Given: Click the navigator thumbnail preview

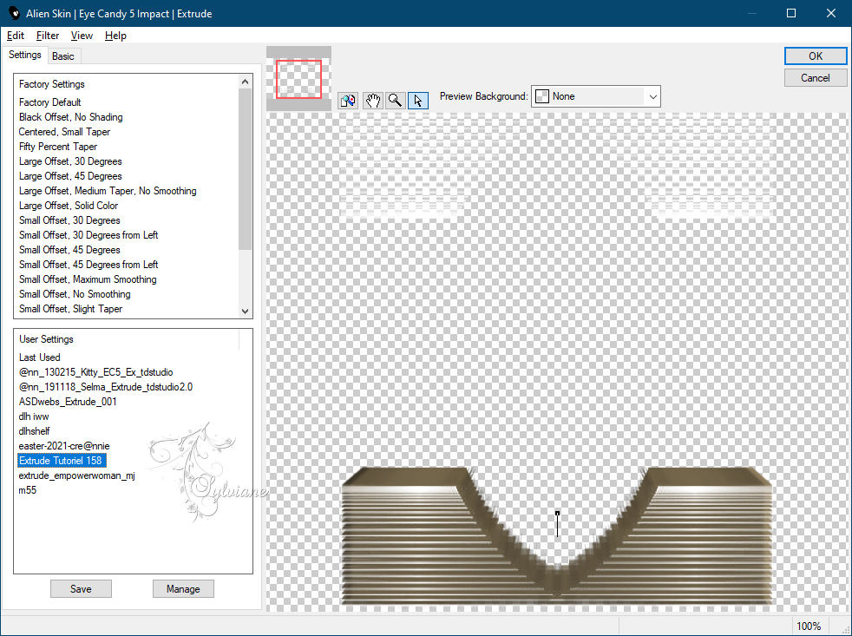Looking at the screenshot, I should pos(298,79).
